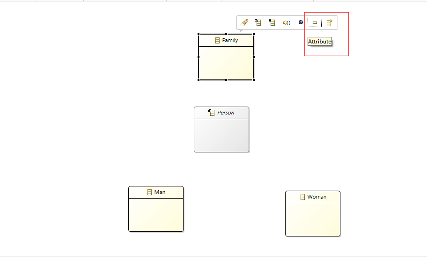Click the Attribute tooltip label
This screenshot has width=427, height=257.
click(320, 42)
